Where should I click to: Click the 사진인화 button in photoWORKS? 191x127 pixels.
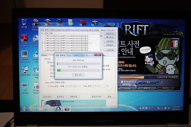pos(110,50)
